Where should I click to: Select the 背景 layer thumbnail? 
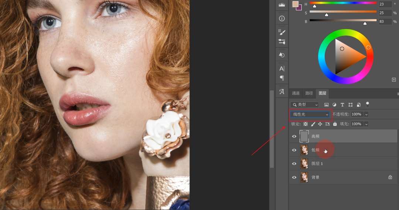click(304, 177)
